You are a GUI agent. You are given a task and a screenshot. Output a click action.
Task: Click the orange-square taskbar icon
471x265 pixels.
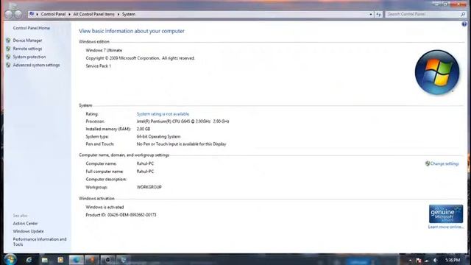coord(60,260)
